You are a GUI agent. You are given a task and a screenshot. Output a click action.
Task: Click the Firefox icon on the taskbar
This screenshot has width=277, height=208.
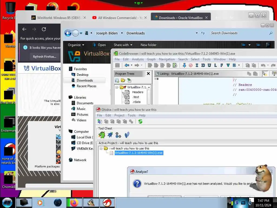point(74,203)
